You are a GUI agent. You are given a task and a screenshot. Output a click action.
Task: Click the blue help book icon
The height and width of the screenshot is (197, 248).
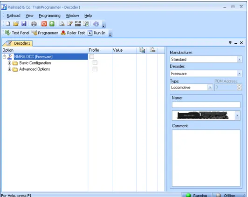coord(96,24)
